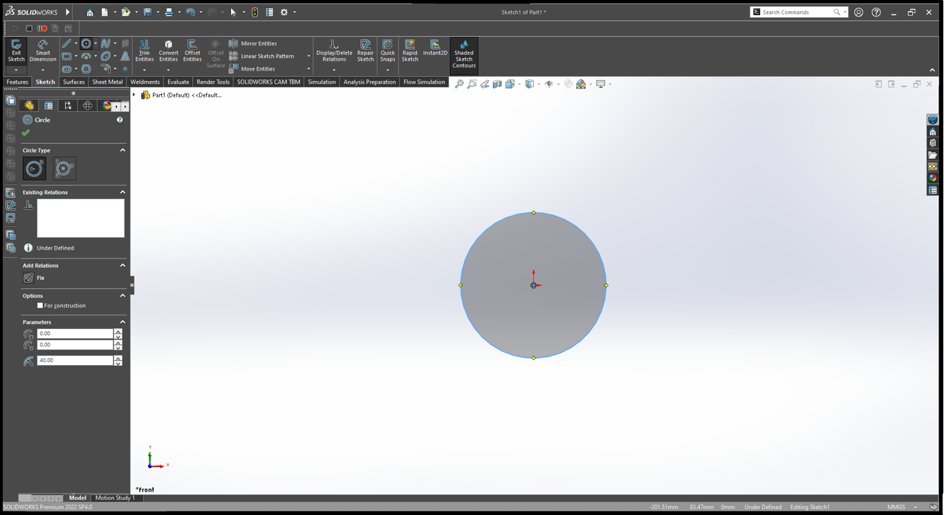944x515 pixels.
Task: Click the Exit Sketch icon
Action: pyautogui.click(x=16, y=50)
